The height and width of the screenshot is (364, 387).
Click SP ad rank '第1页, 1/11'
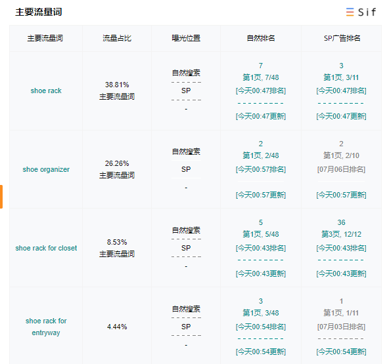tap(341, 313)
